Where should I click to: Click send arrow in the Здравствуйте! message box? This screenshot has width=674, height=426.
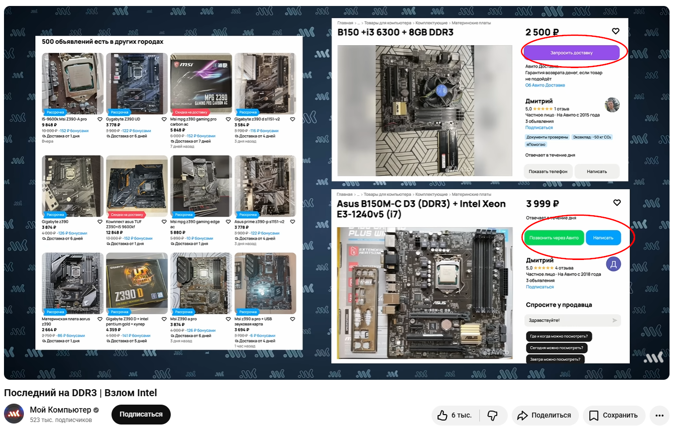[615, 320]
